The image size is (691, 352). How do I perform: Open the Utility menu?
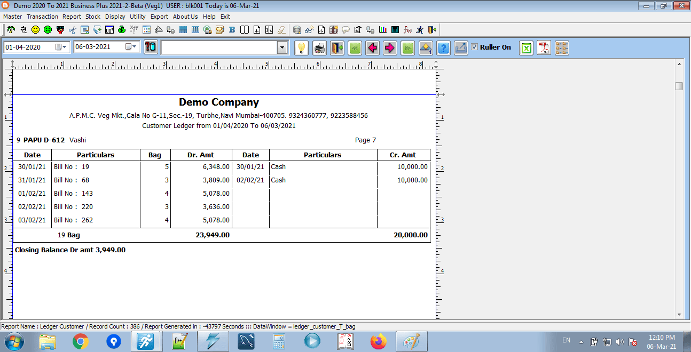[x=137, y=17]
